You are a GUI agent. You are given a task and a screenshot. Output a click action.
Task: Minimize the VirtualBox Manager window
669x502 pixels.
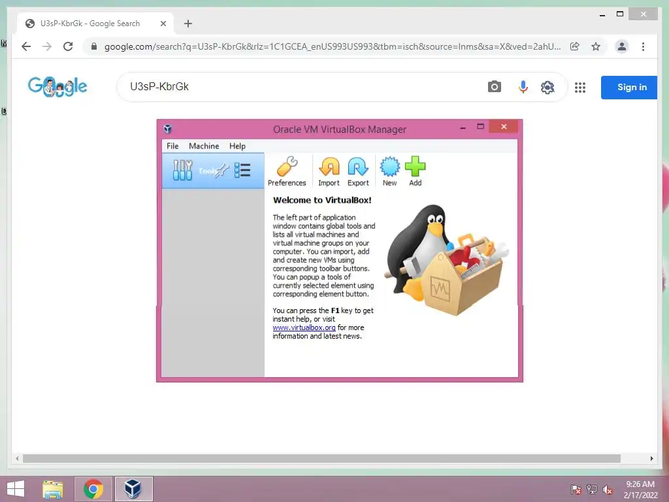coord(463,127)
